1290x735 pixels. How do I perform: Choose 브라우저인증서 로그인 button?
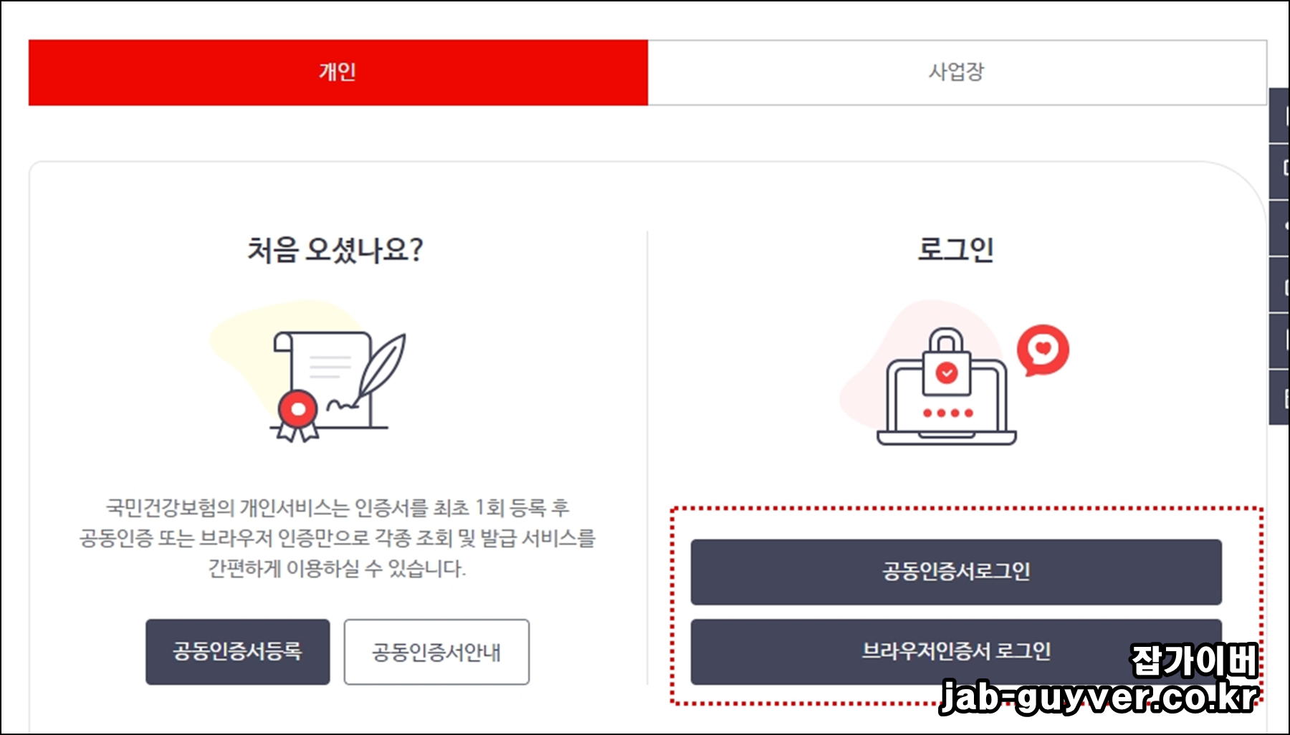pyautogui.click(x=956, y=651)
